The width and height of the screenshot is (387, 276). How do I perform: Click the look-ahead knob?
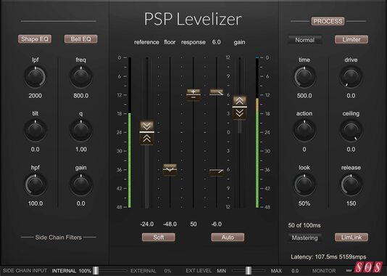pyautogui.click(x=304, y=184)
